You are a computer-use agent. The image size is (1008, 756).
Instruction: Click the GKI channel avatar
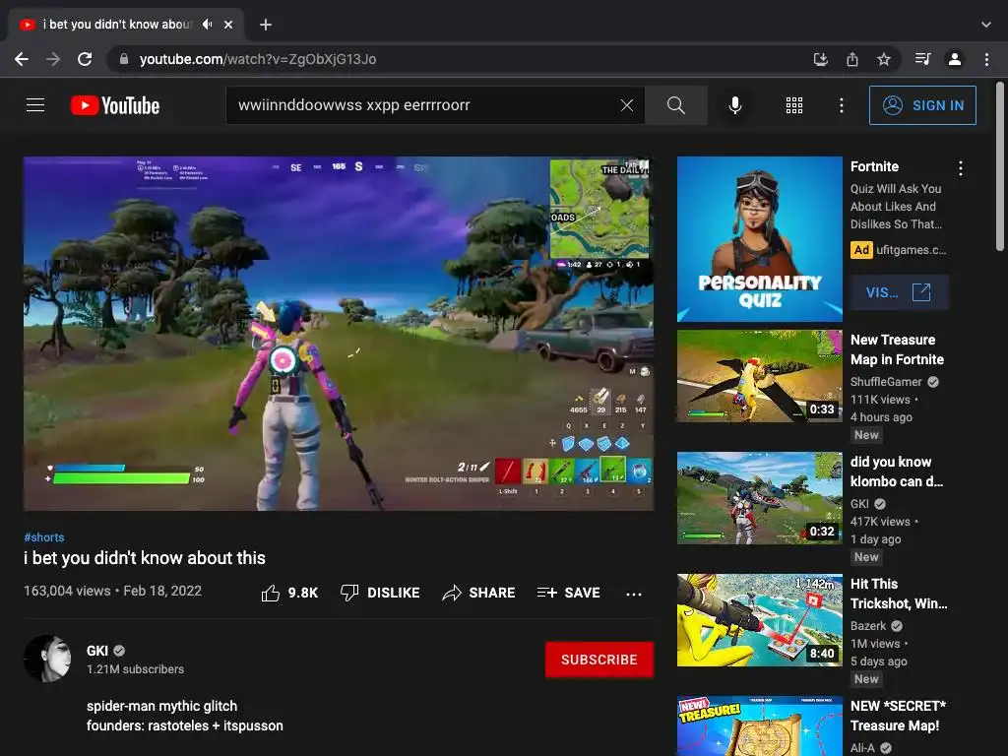[47, 659]
